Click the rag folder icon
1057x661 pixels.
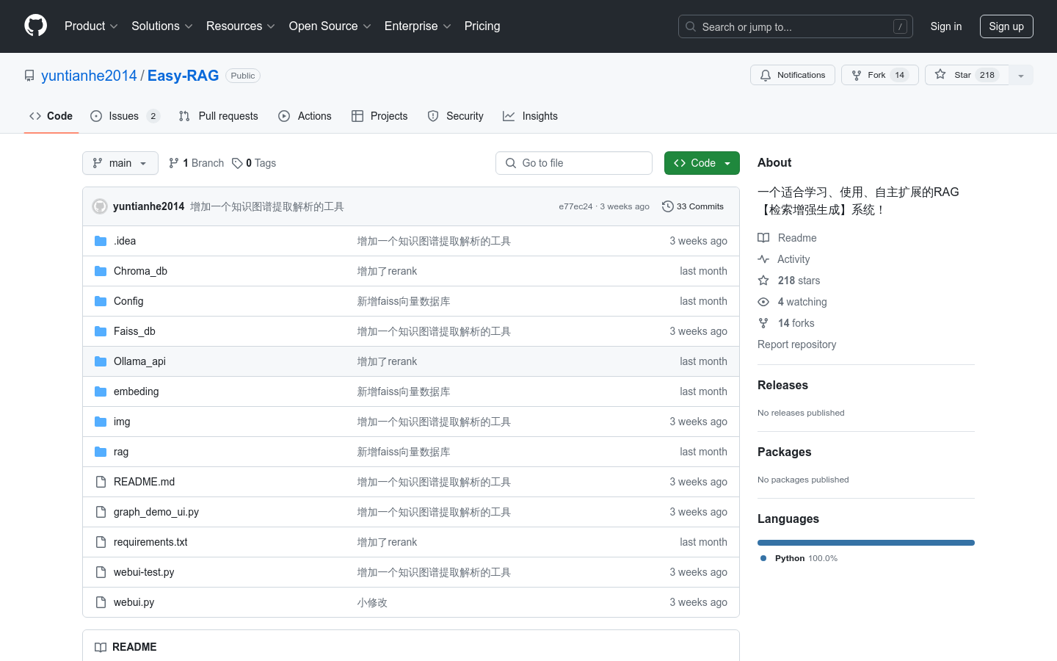[101, 452]
